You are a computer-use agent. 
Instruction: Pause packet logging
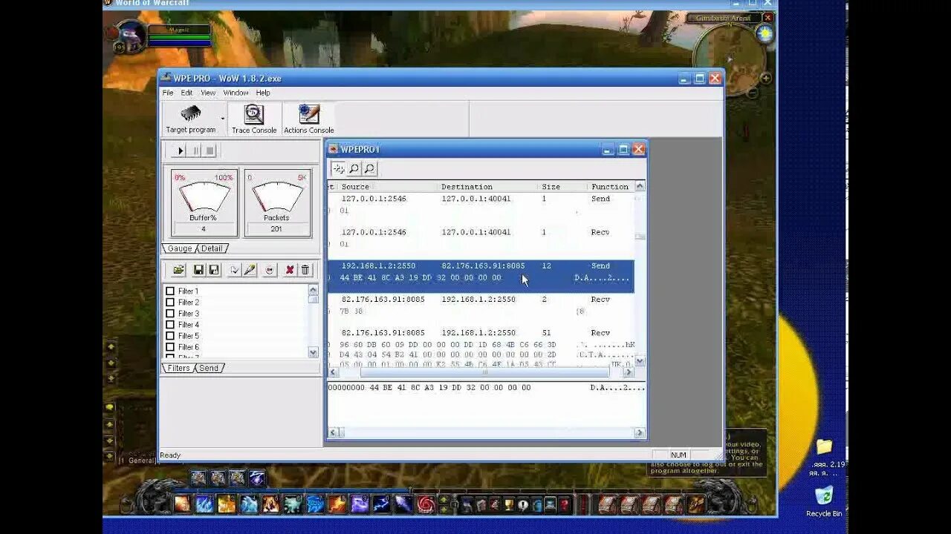(x=195, y=151)
